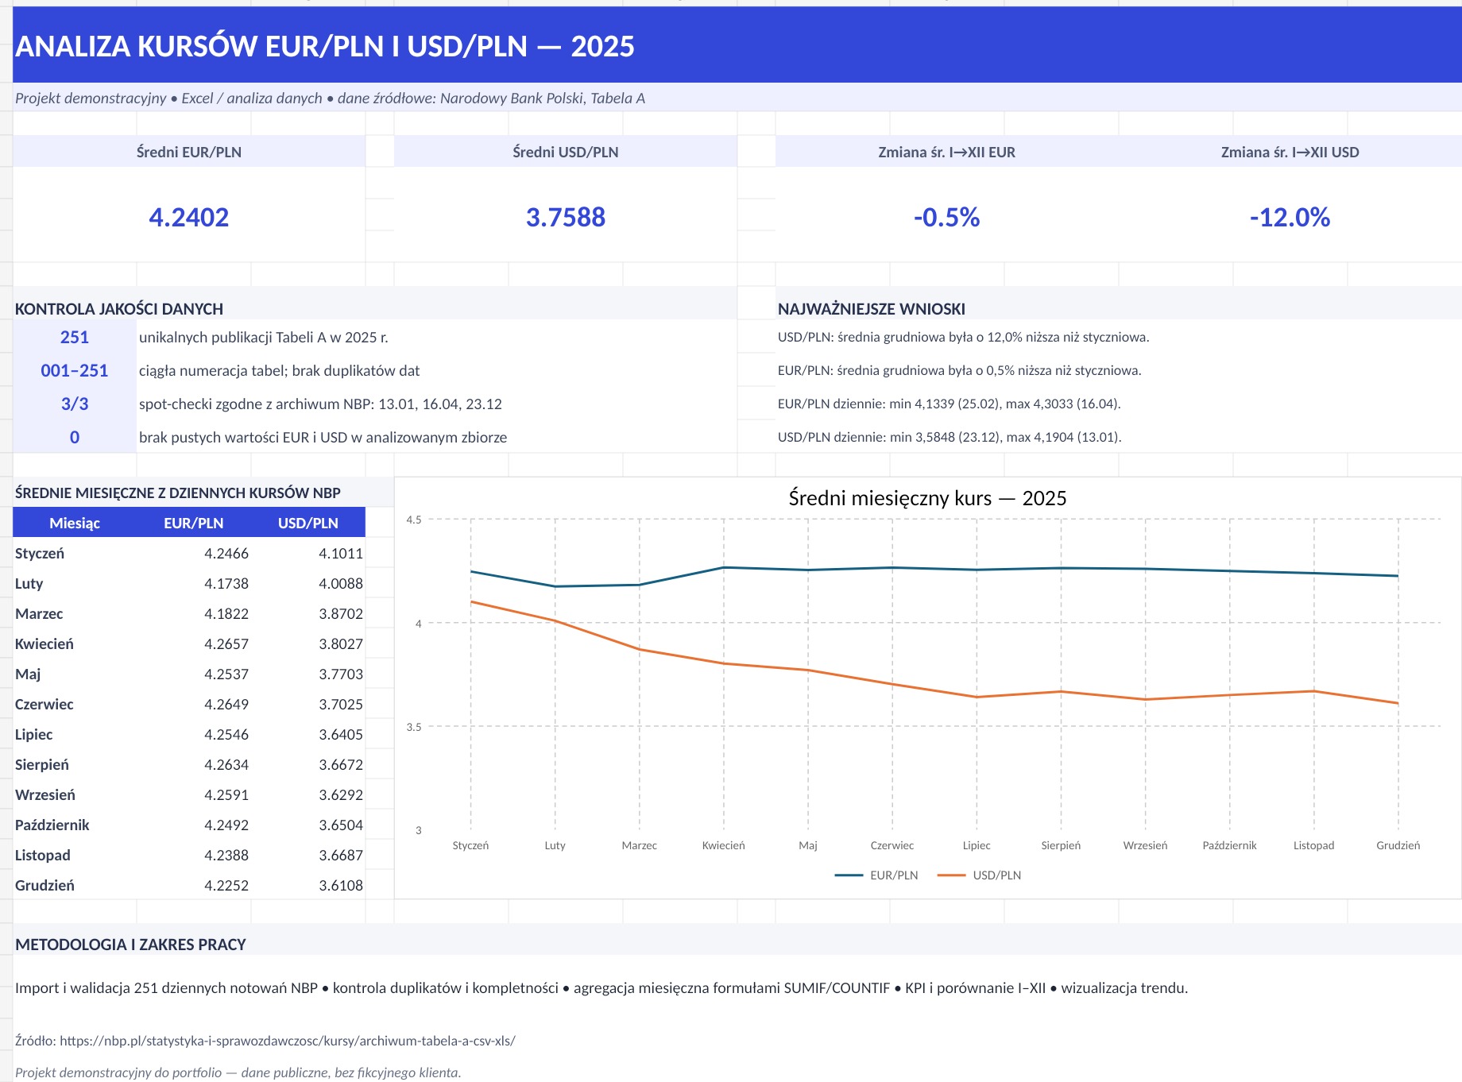This screenshot has width=1462, height=1082.
Task: Select the Wrzesień EUR value 4.2591
Action: click(x=226, y=795)
